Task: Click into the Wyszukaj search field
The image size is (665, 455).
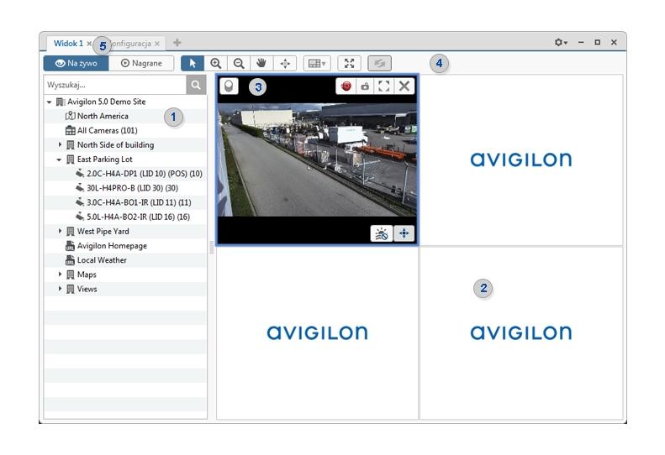Action: 115,85
